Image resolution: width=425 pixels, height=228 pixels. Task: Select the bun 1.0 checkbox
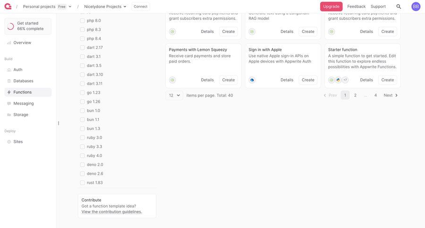point(82,111)
